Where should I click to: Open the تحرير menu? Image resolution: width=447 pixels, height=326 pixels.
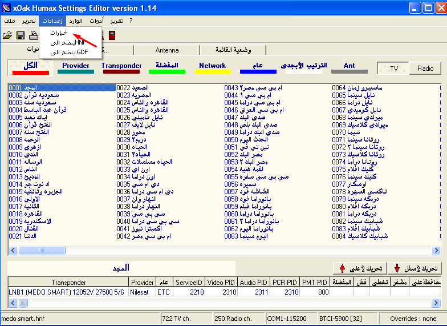click(x=29, y=21)
